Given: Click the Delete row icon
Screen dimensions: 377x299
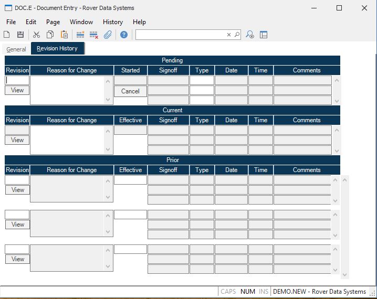Looking at the screenshot, I should pyautogui.click(x=94, y=35).
